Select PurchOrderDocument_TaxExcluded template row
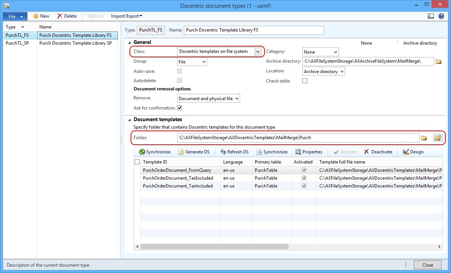 click(x=288, y=178)
